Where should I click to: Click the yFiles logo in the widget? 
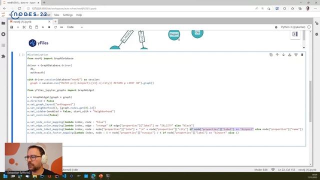pos(38,43)
